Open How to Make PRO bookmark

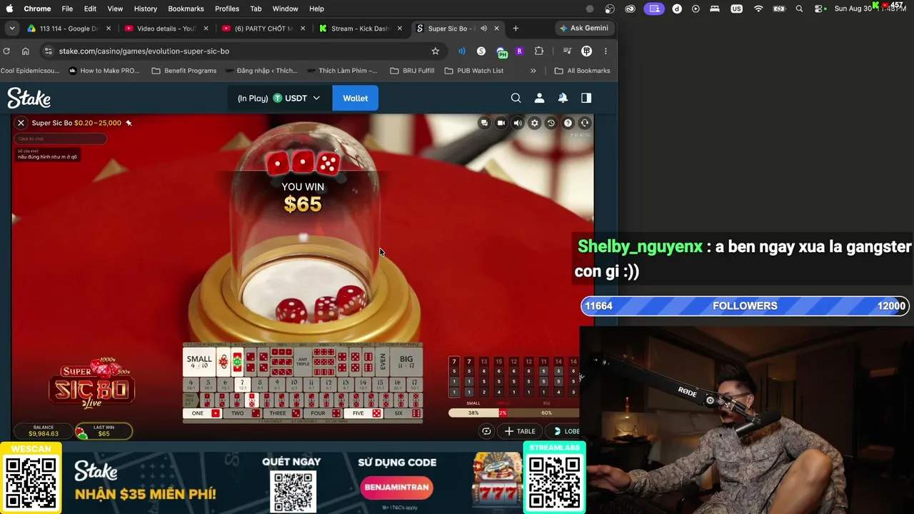[104, 71]
